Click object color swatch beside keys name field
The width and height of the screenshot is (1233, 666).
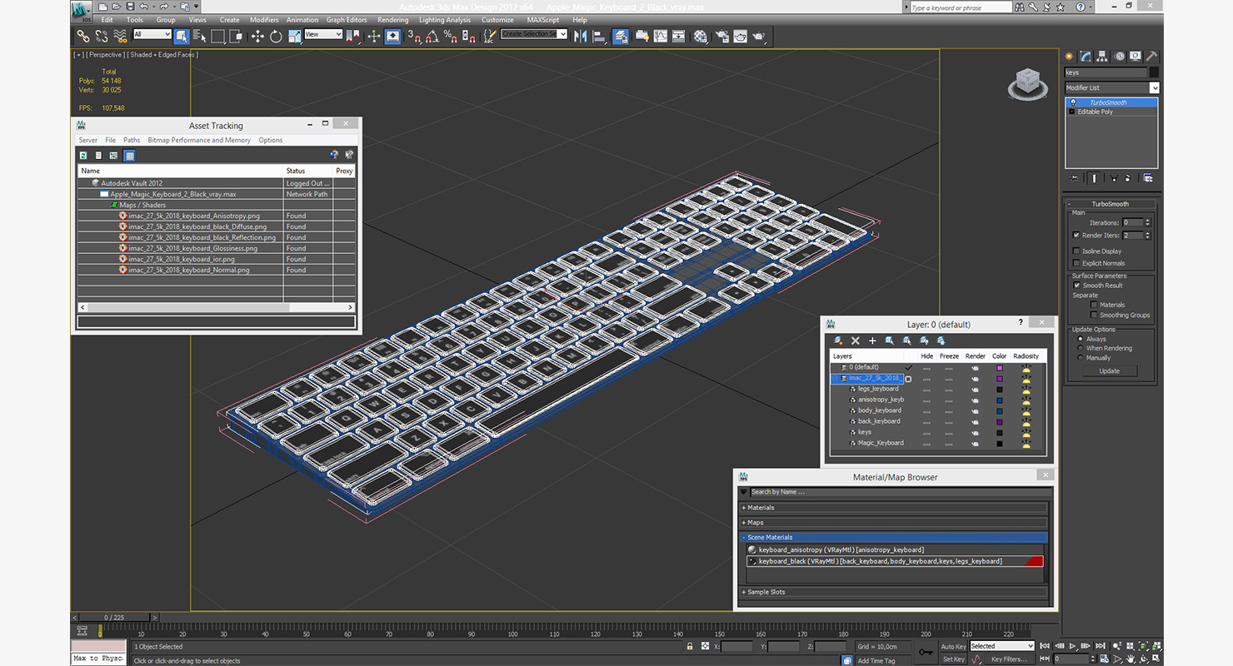point(1154,72)
